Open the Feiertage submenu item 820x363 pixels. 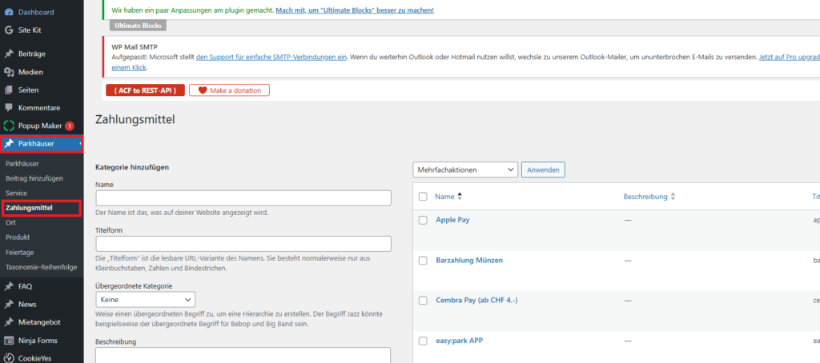pyautogui.click(x=19, y=251)
